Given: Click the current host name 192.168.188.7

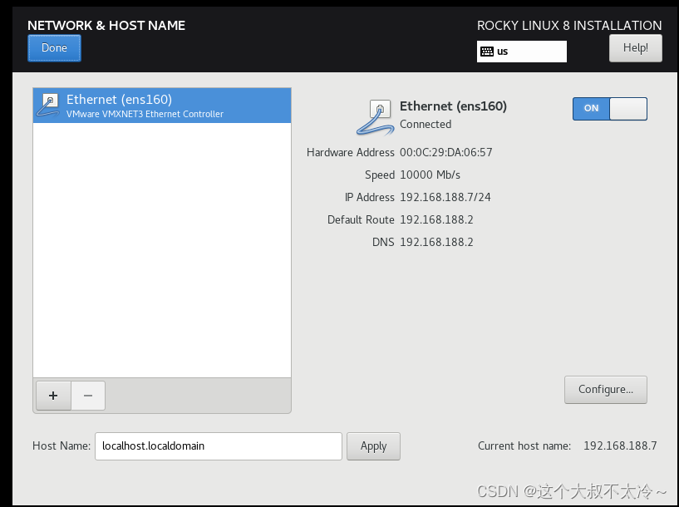Looking at the screenshot, I should click(x=620, y=446).
